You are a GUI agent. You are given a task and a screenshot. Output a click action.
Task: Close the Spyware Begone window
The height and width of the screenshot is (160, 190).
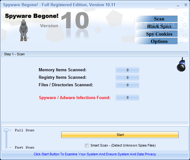coord(186,5)
